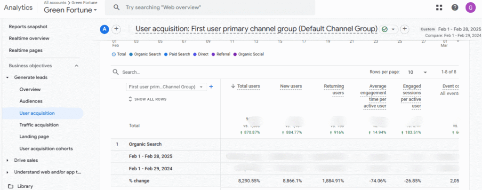Screen dimensions: 482x190
Task: Expand the Drive sales section
Action: tap(8, 160)
